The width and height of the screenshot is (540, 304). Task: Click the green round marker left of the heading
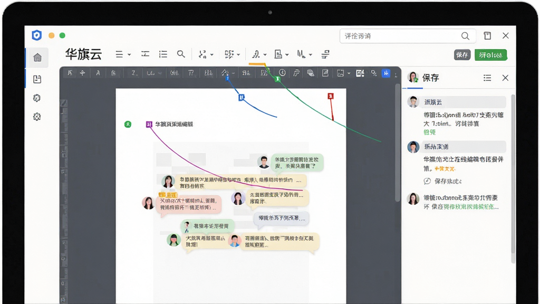click(128, 124)
